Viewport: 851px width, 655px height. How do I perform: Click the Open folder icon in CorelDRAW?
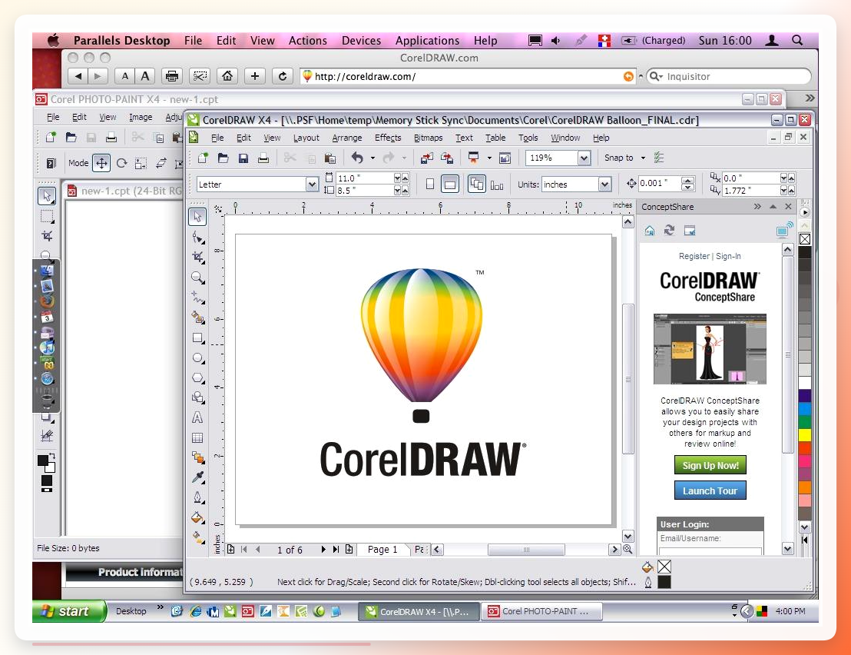(223, 158)
